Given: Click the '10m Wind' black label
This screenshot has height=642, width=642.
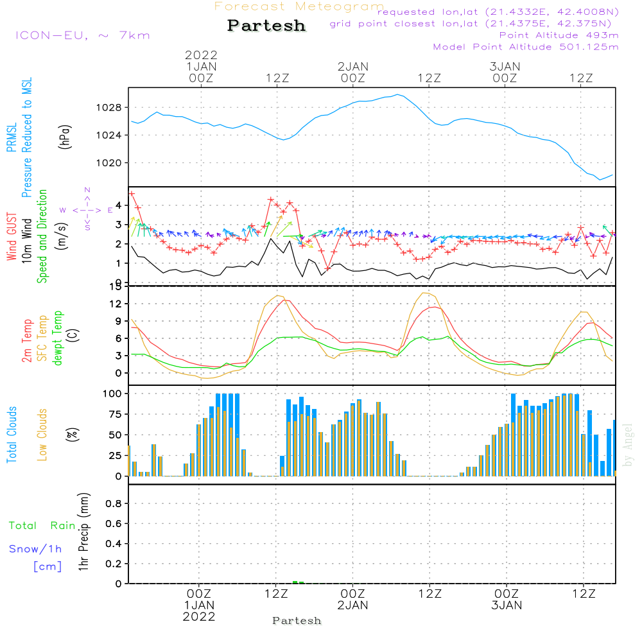Looking at the screenshot, I should point(26,240).
